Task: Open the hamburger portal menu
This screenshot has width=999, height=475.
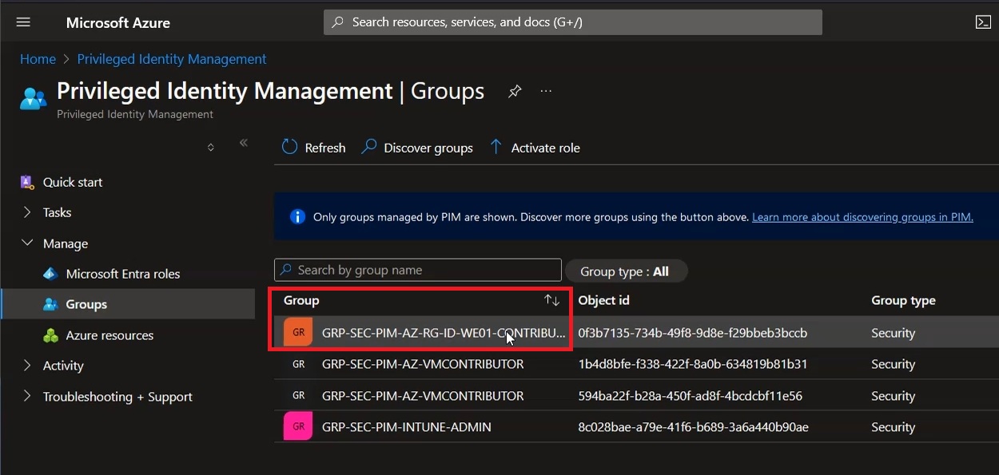Action: pyautogui.click(x=23, y=22)
